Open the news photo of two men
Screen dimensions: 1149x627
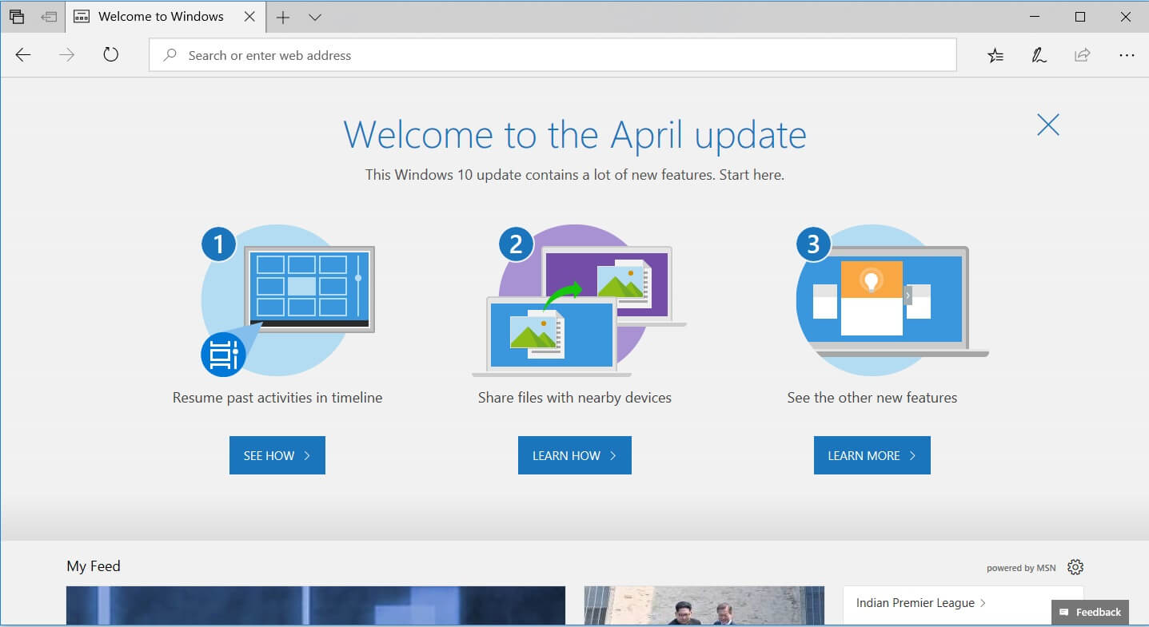[704, 605]
